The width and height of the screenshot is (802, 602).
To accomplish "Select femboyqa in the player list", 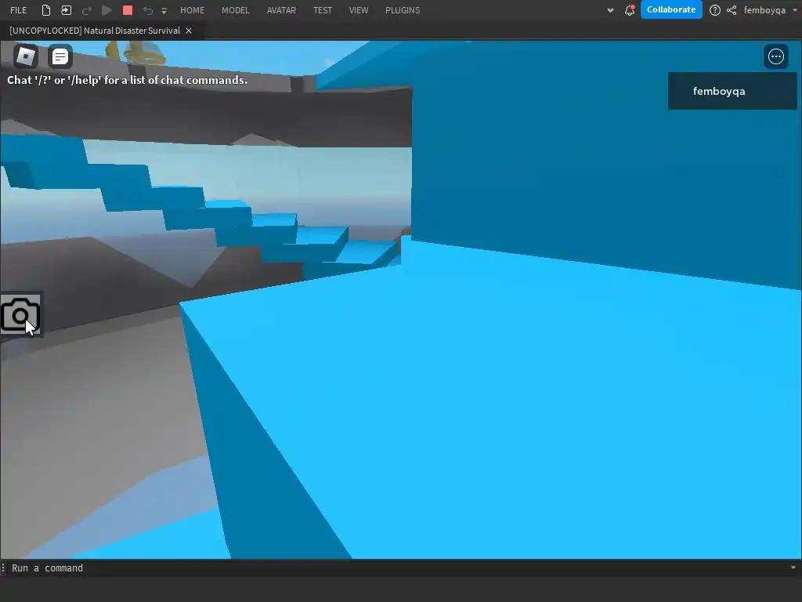I will point(732,91).
